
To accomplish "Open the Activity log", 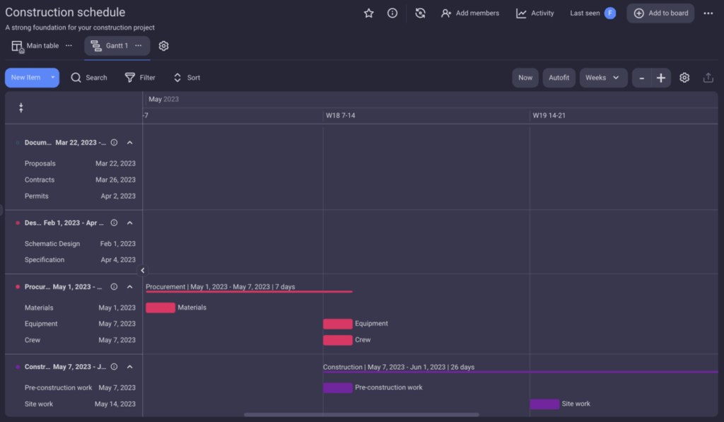I will coord(535,13).
